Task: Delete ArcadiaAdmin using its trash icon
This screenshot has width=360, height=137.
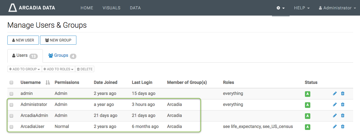Action: (x=343, y=116)
